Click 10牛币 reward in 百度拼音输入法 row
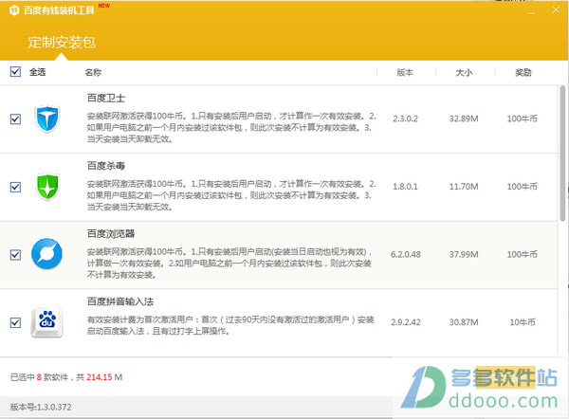 click(523, 322)
